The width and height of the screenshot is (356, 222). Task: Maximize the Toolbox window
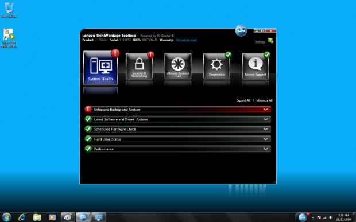coord(262,30)
